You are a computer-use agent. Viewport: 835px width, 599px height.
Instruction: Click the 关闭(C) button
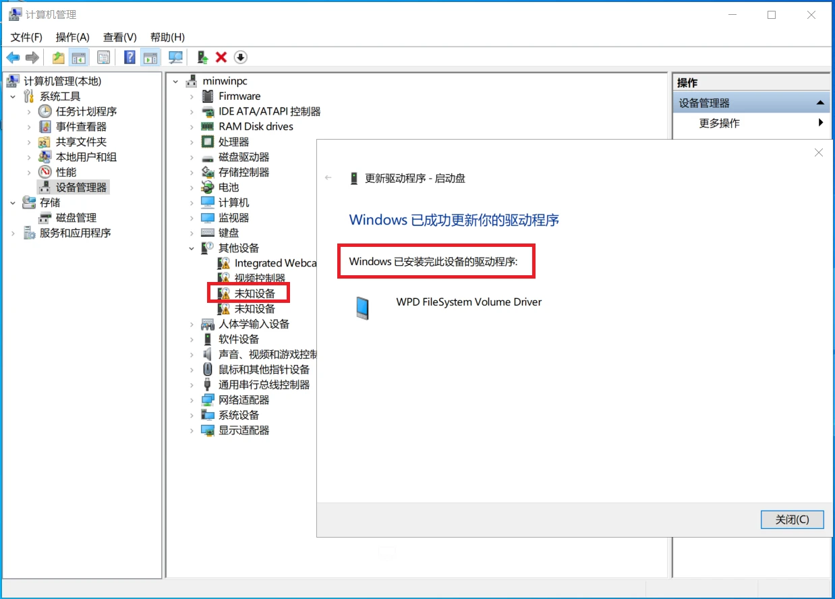792,519
